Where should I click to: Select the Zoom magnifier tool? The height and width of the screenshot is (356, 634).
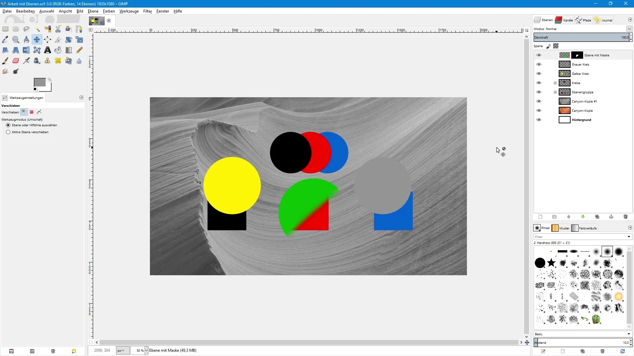[x=16, y=40]
